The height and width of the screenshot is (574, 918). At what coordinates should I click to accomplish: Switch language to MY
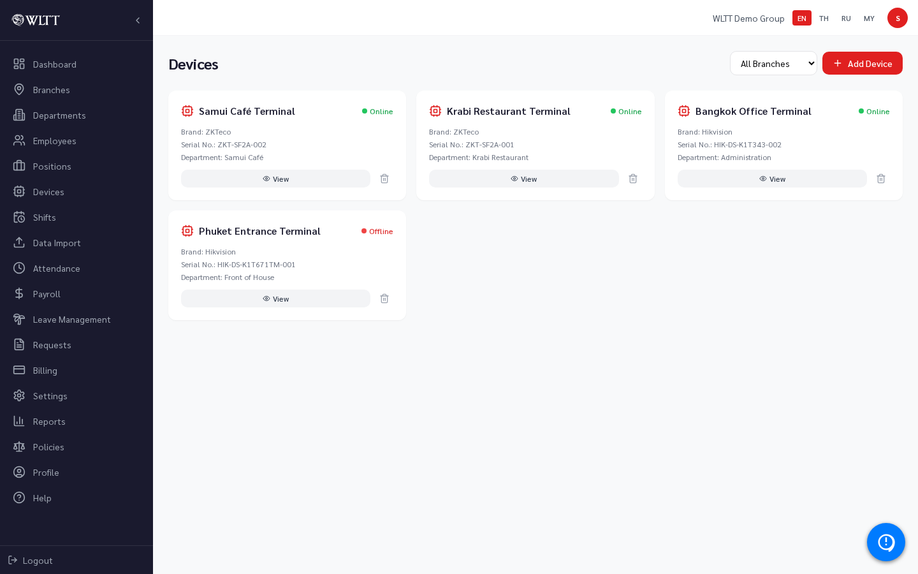click(869, 18)
